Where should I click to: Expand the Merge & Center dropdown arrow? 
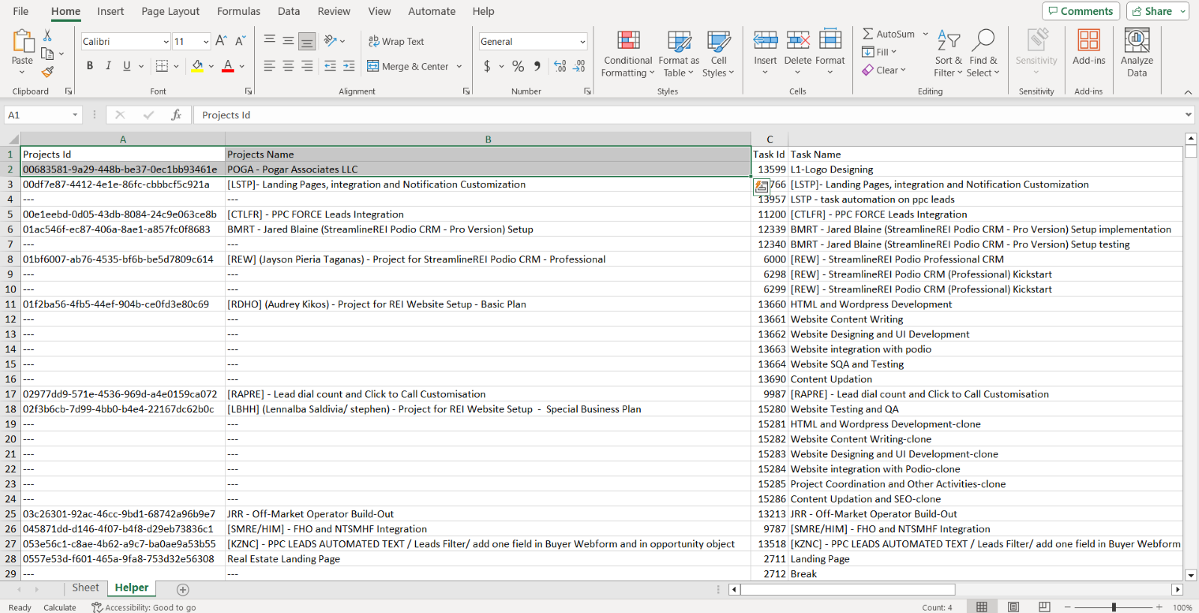coord(459,66)
